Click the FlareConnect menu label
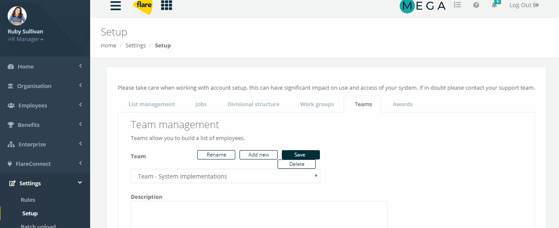Image resolution: width=559 pixels, height=228 pixels. (x=33, y=164)
